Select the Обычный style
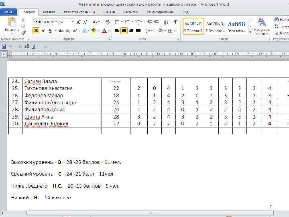The width and height of the screenshot is (289, 217). 193,26
